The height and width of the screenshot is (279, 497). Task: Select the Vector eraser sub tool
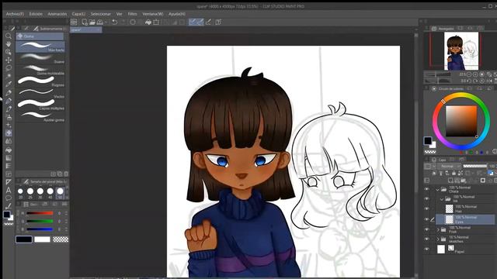pyautogui.click(x=40, y=93)
